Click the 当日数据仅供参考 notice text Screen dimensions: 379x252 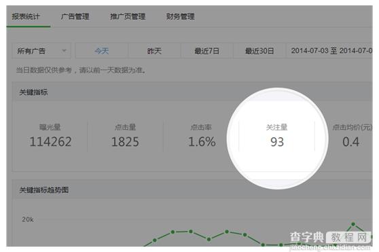(81, 71)
